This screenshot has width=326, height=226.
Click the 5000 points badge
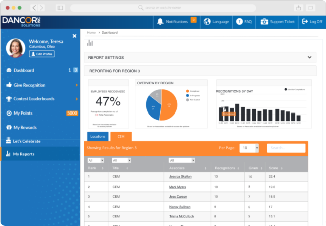coord(72,113)
